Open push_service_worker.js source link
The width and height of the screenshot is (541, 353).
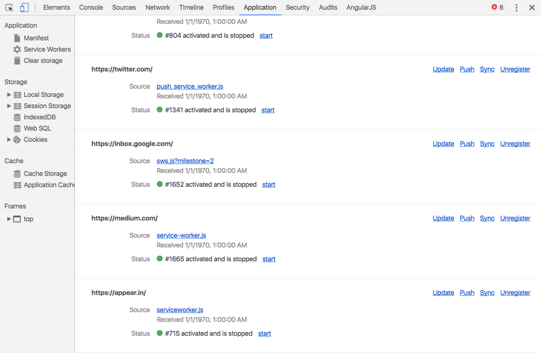point(190,87)
